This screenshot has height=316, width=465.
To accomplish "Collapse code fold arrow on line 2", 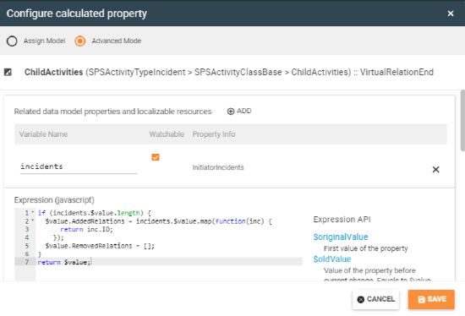I will (33, 221).
